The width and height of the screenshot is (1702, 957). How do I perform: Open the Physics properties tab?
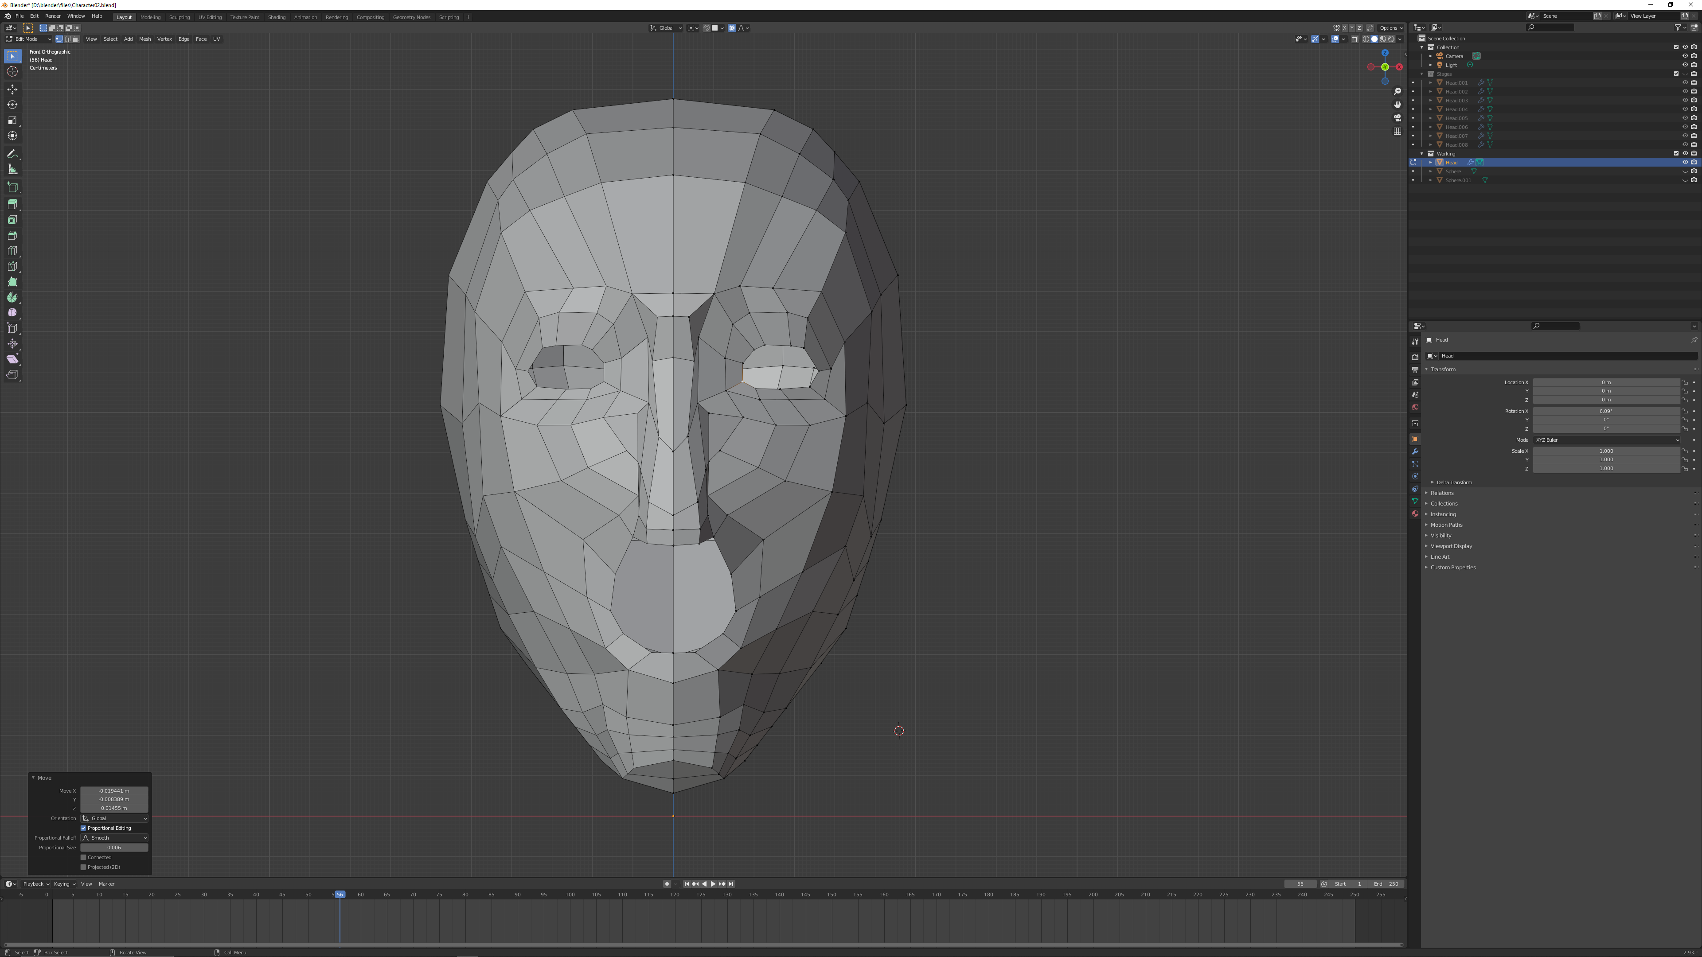click(x=1415, y=476)
